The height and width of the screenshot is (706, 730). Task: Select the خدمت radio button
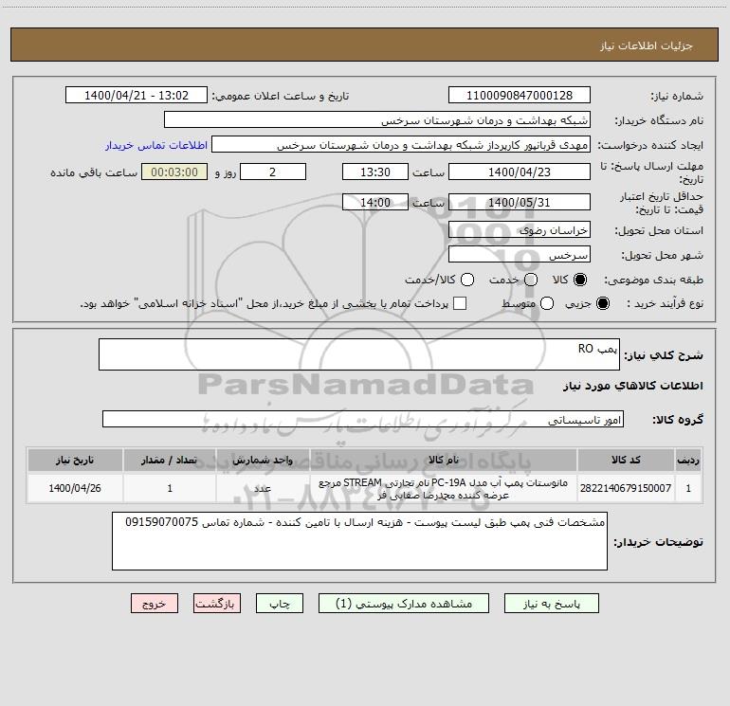(531, 280)
